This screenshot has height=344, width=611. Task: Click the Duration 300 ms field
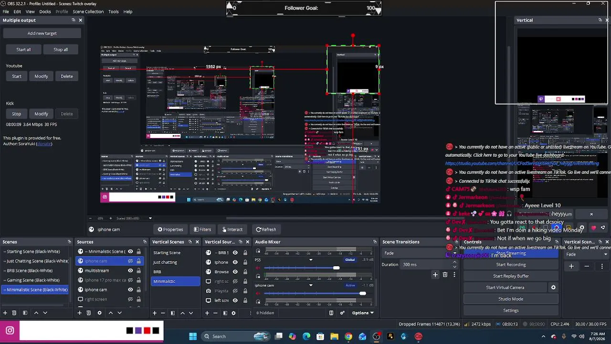(x=425, y=265)
